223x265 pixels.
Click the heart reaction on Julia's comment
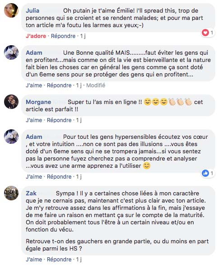pos(205,33)
